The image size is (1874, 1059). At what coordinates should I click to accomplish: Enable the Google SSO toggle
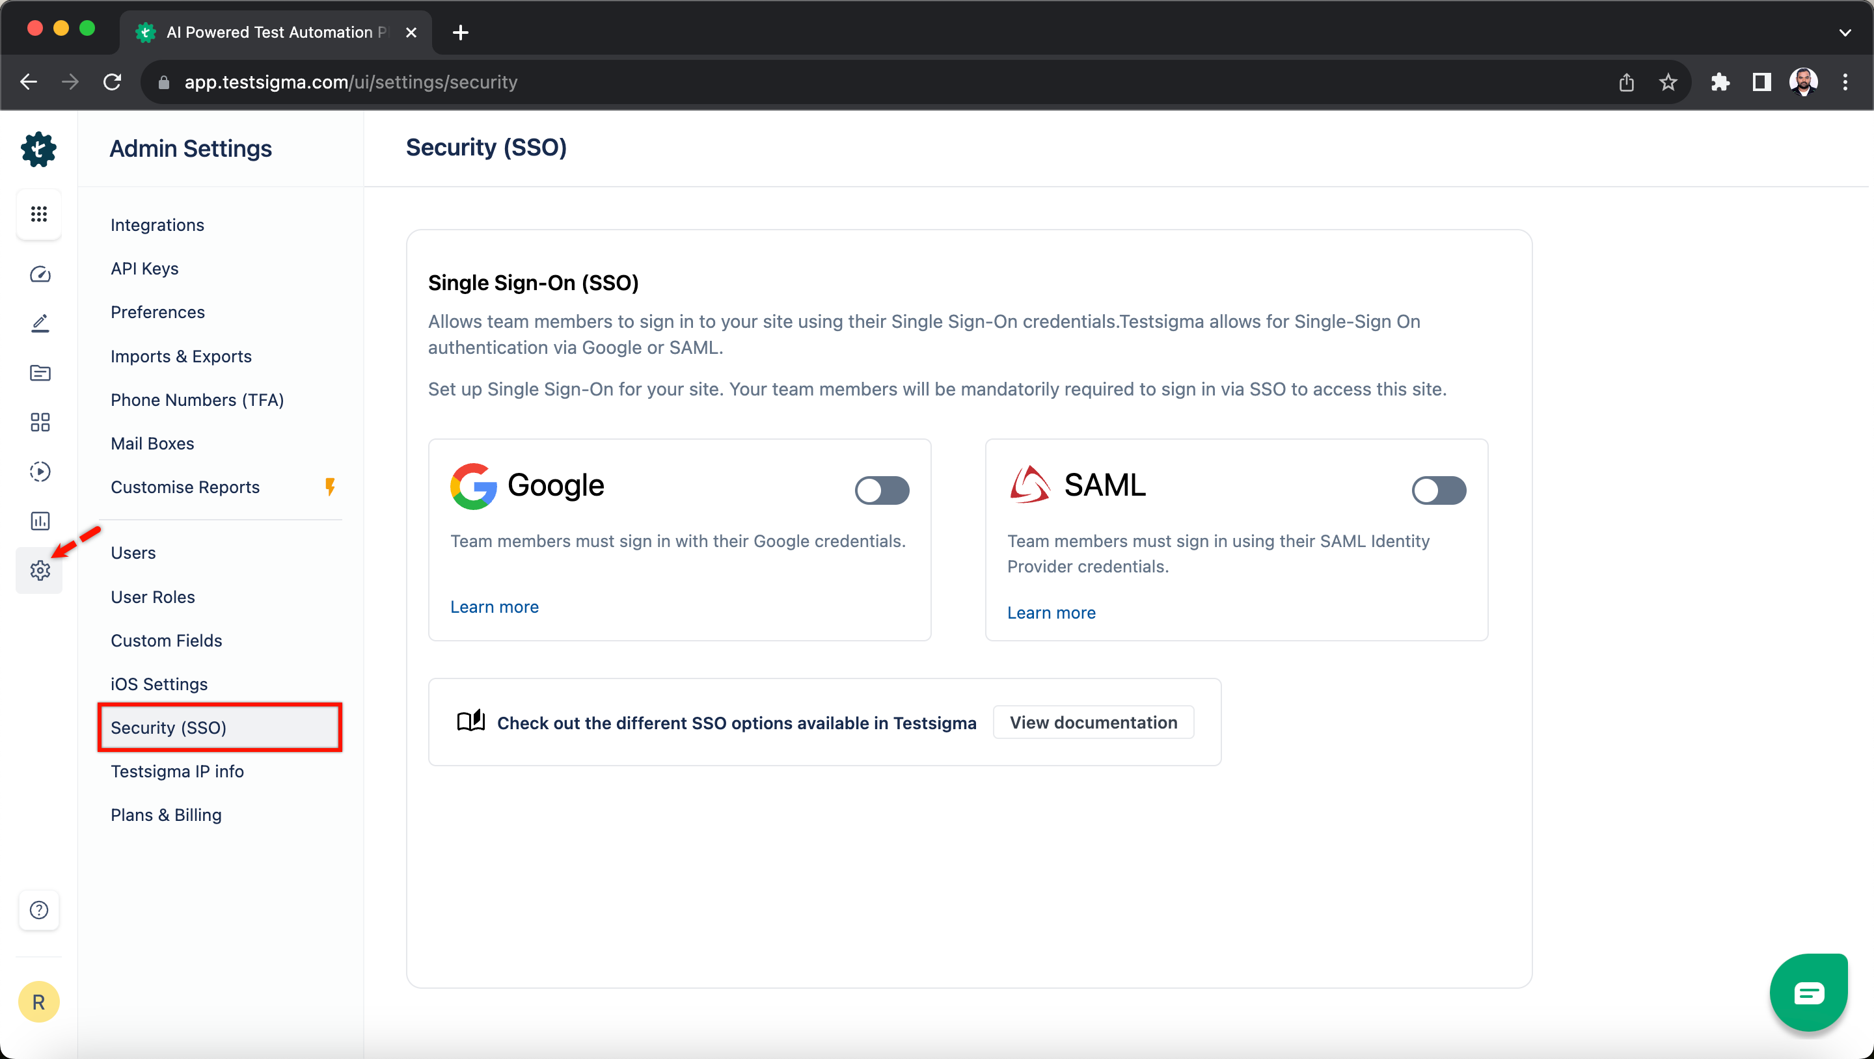tap(882, 490)
